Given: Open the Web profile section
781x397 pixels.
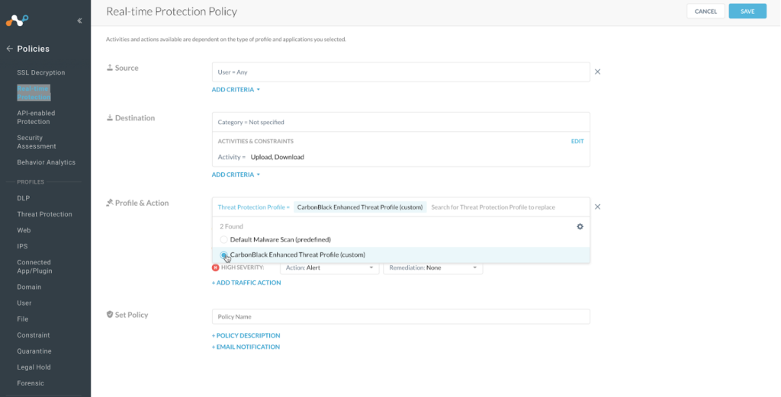Looking at the screenshot, I should point(24,230).
